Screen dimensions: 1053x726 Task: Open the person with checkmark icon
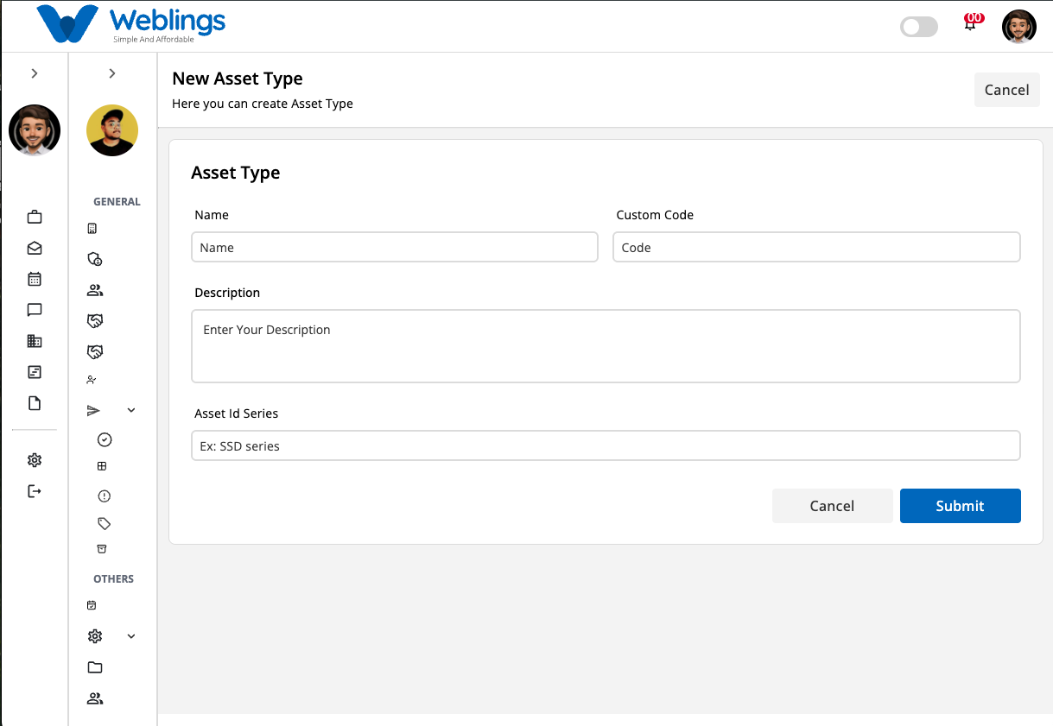pos(92,380)
